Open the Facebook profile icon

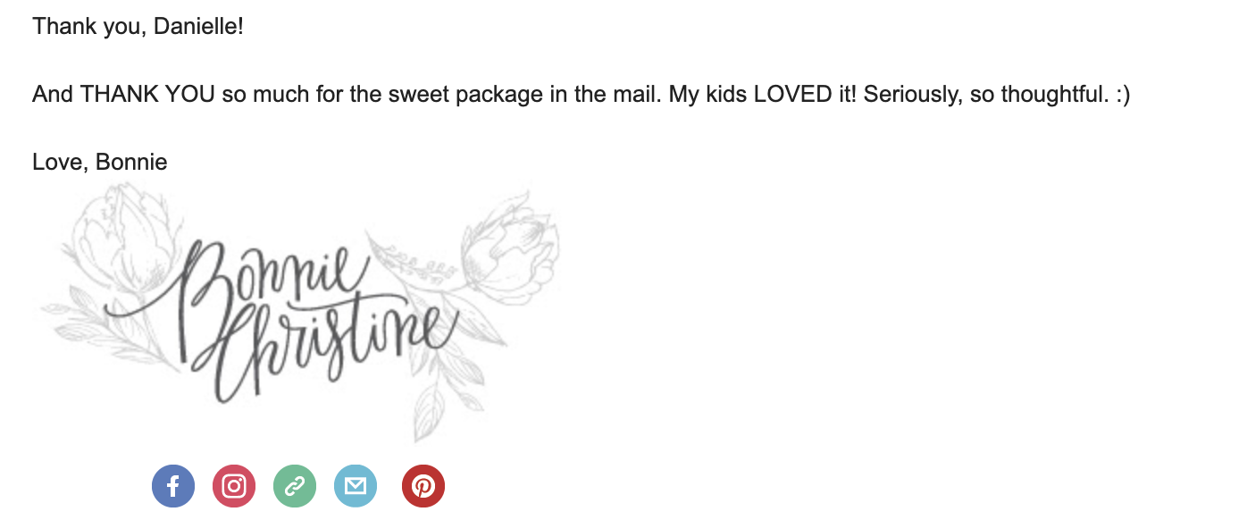(x=173, y=486)
